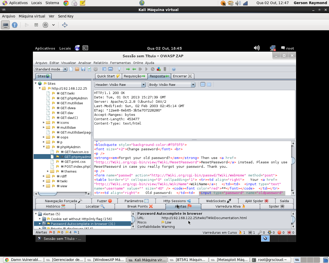329x263 pixels.
Task: Open the Ferramentas menu in ZAP
Action: click(120, 63)
